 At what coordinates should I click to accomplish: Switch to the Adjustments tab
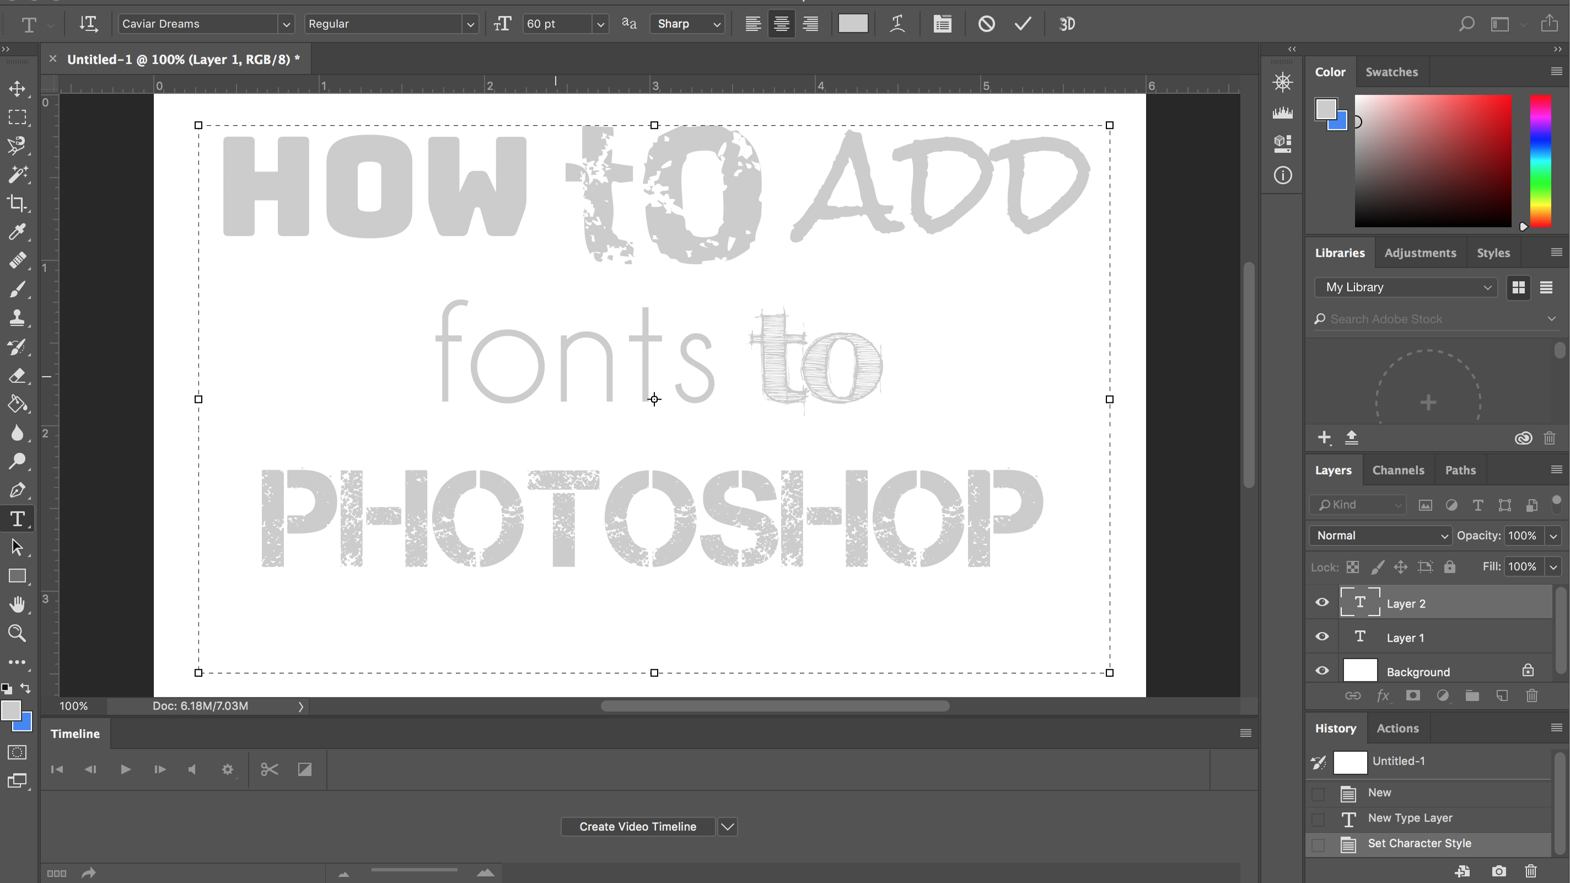(x=1420, y=251)
